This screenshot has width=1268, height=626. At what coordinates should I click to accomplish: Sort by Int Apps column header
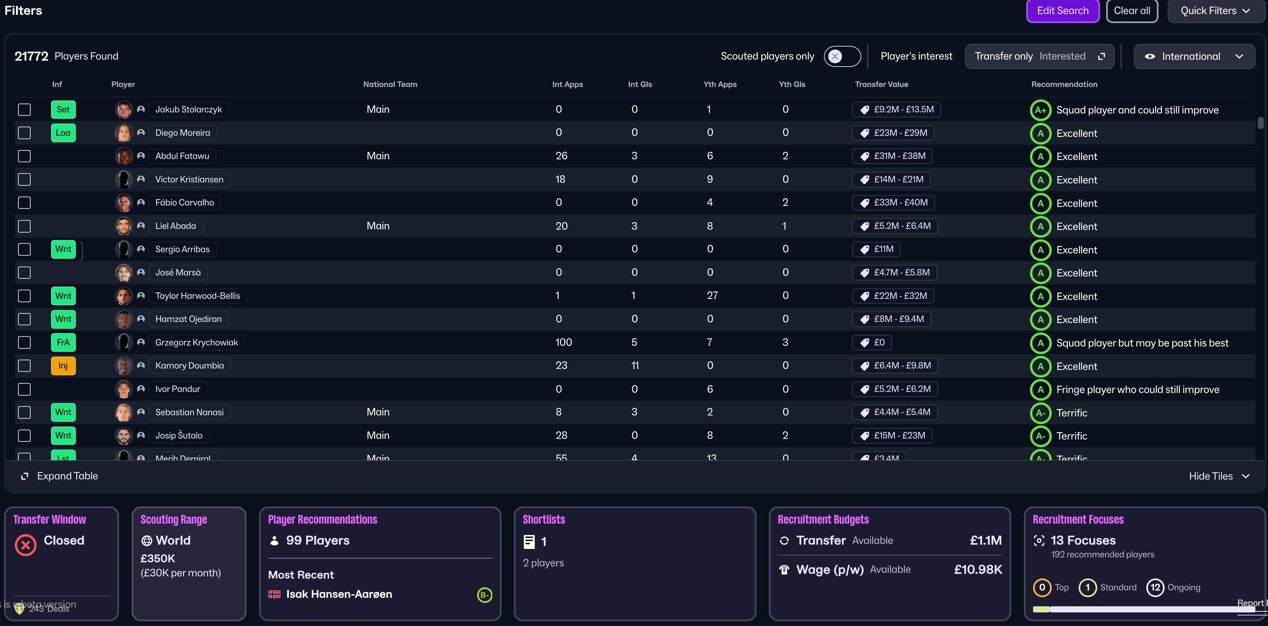(x=567, y=85)
